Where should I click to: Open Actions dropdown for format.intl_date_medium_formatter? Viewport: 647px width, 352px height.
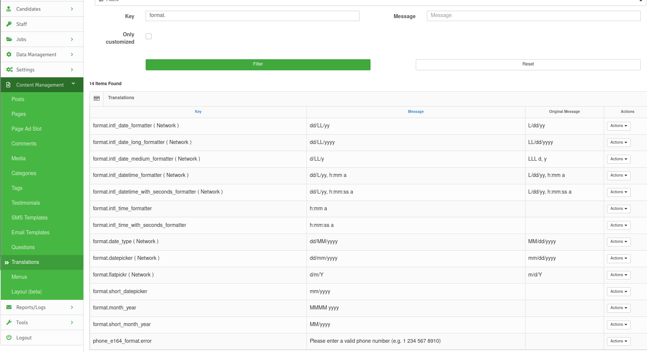click(618, 159)
